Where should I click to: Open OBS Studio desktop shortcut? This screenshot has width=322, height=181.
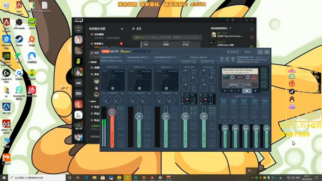pyautogui.click(x=19, y=24)
